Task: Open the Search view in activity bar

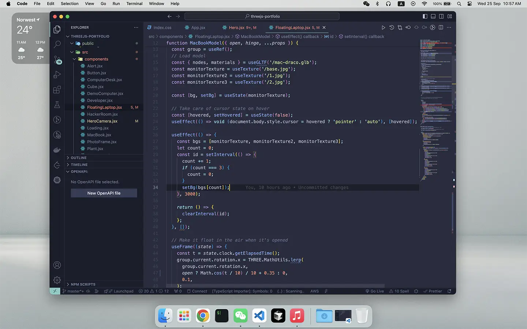Action: [57, 45]
